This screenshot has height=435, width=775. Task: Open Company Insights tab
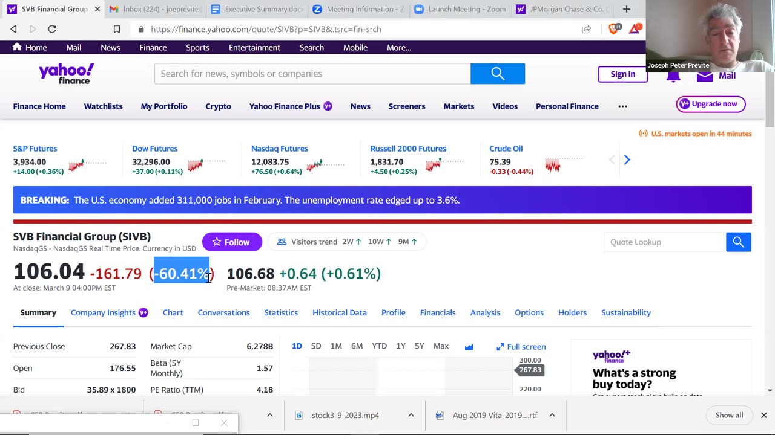click(109, 312)
